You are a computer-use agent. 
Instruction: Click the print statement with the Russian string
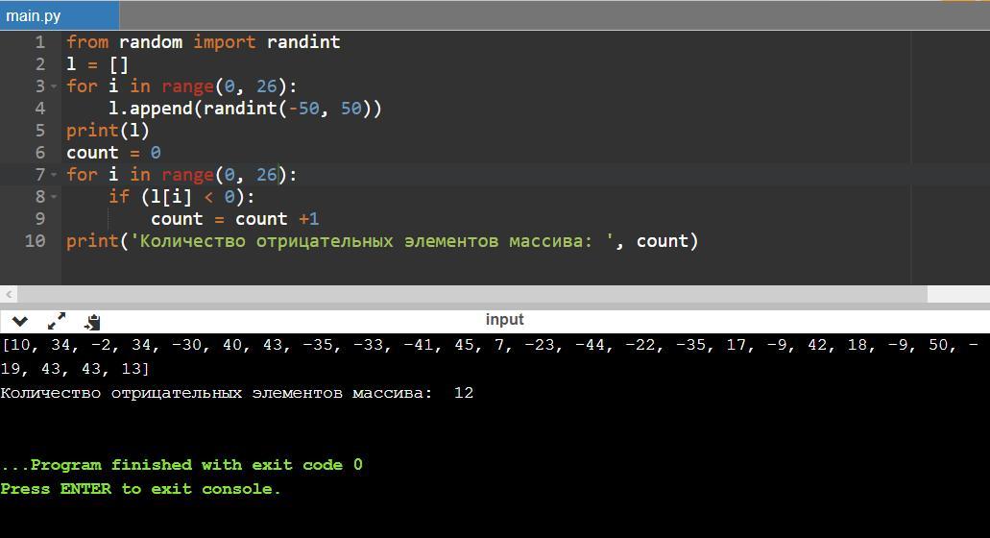click(x=382, y=241)
